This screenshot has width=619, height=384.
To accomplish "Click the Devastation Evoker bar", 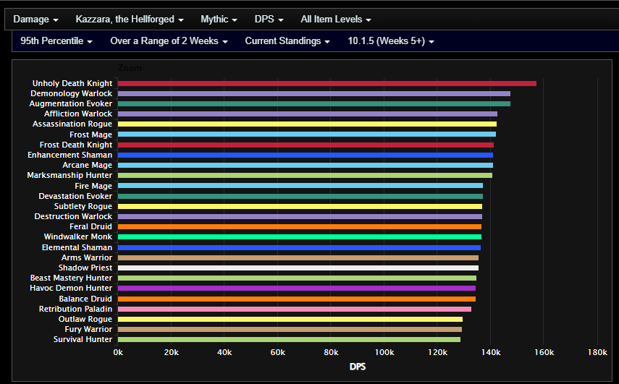I will tap(300, 196).
